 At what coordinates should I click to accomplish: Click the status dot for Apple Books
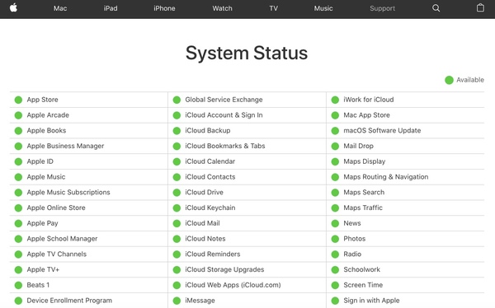pyautogui.click(x=18, y=131)
